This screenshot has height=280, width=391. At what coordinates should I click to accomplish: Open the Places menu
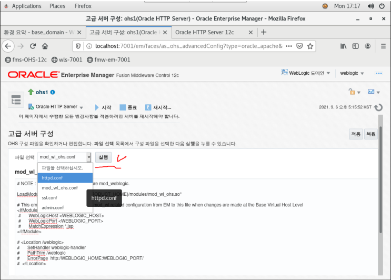click(x=57, y=6)
